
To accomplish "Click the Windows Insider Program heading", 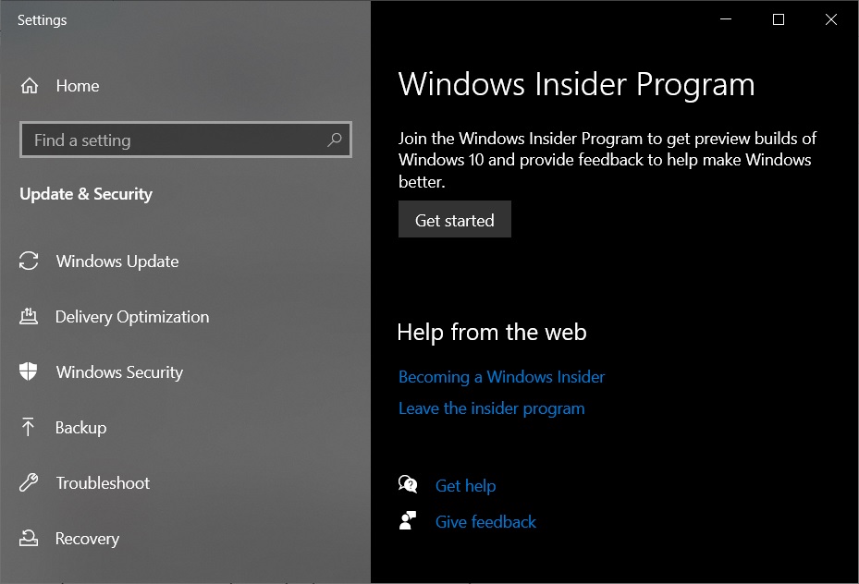I will [x=576, y=85].
